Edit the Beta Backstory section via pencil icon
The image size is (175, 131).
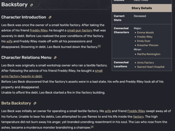(x=35, y=103)
